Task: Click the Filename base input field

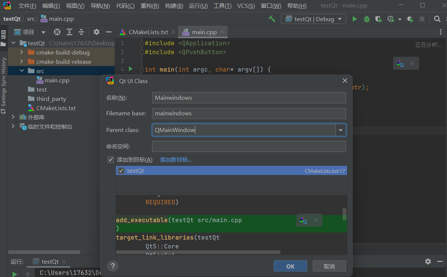Action: pyautogui.click(x=249, y=113)
